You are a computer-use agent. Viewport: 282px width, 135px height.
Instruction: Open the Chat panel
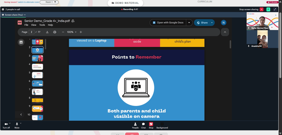[x=143, y=125]
